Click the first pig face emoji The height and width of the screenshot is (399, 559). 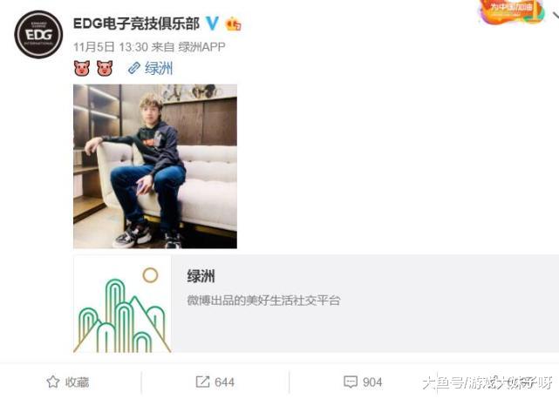click(82, 68)
